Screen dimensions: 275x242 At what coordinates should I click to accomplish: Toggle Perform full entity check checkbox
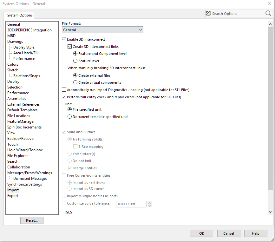pyautogui.click(x=64, y=97)
